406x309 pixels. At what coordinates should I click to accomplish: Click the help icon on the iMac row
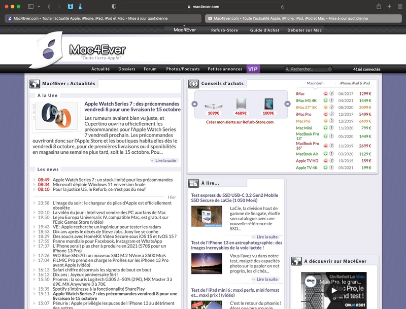click(x=332, y=93)
